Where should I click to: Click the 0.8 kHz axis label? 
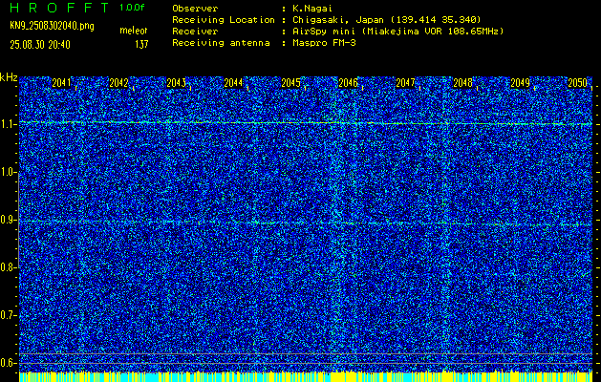point(7,267)
